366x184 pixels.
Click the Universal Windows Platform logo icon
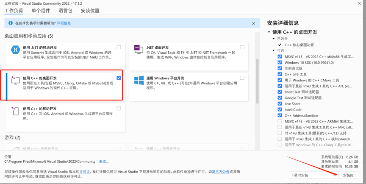click(x=139, y=80)
